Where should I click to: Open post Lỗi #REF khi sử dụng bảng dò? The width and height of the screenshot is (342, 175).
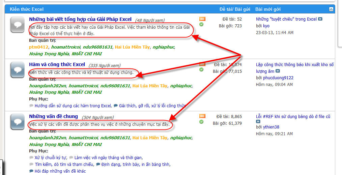[293, 117]
